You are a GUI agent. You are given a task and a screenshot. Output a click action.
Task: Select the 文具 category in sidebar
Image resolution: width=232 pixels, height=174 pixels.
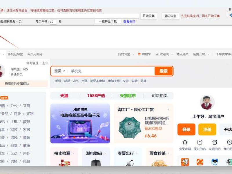[x=26, y=106]
